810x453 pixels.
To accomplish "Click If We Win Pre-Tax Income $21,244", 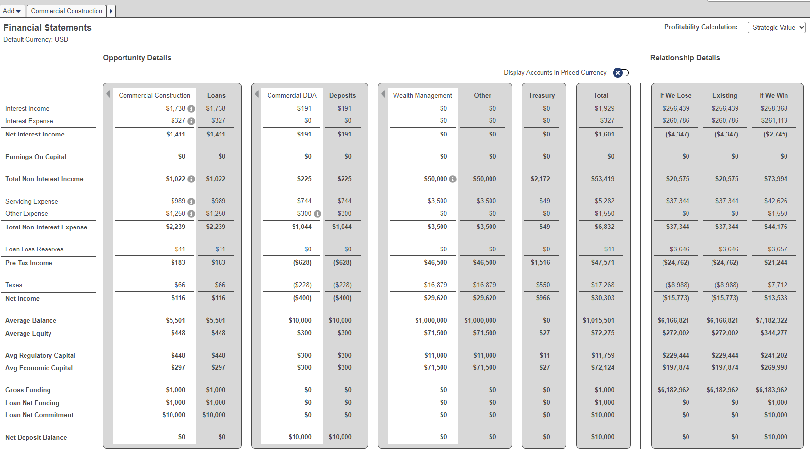I will [x=776, y=262].
